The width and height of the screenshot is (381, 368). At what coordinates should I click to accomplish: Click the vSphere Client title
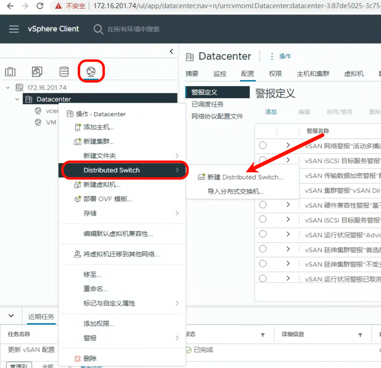[x=53, y=29]
